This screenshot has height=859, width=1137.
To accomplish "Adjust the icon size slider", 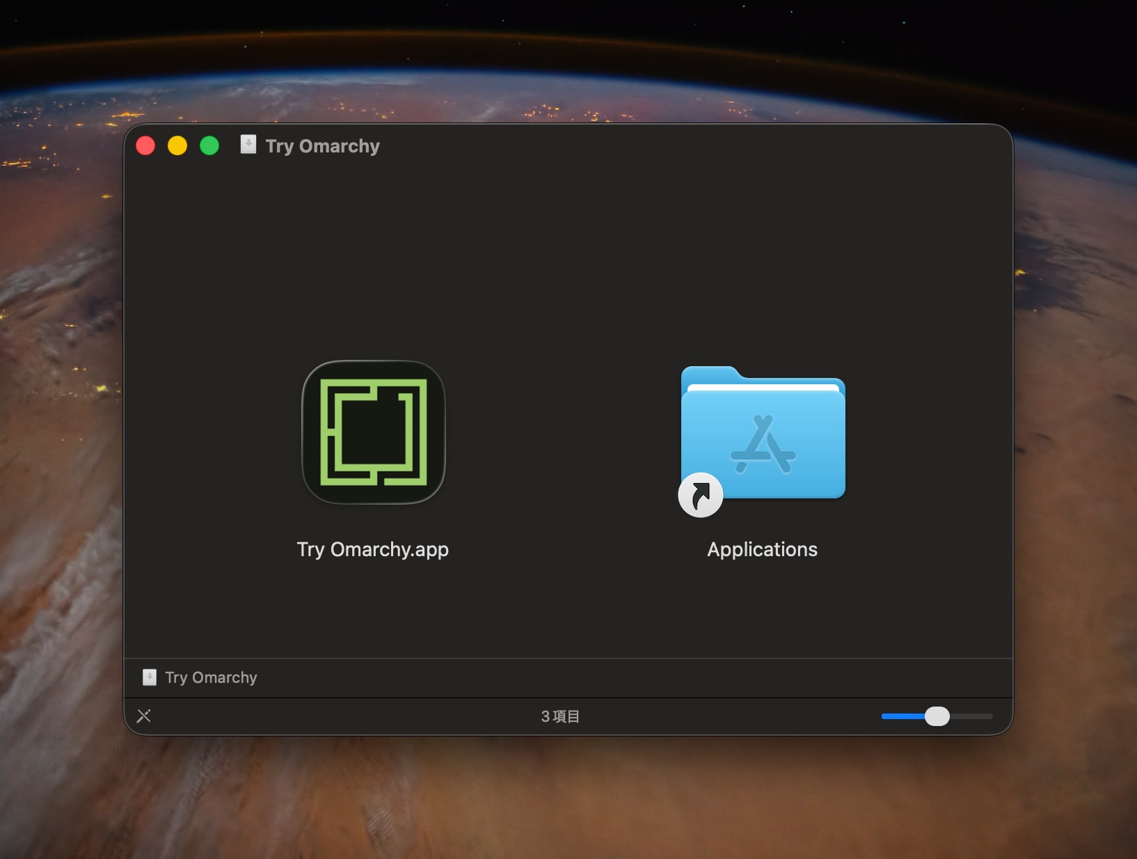I will tap(937, 716).
